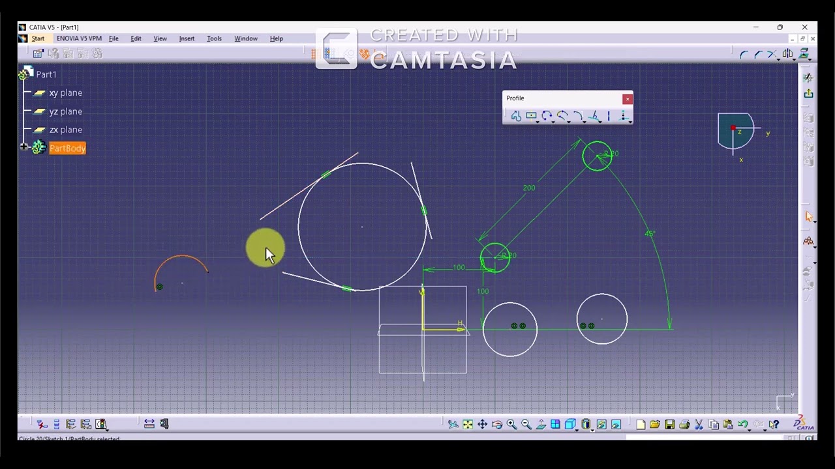Select the Spline tool in Profile toolbar
The height and width of the screenshot is (469, 835).
tap(562, 116)
